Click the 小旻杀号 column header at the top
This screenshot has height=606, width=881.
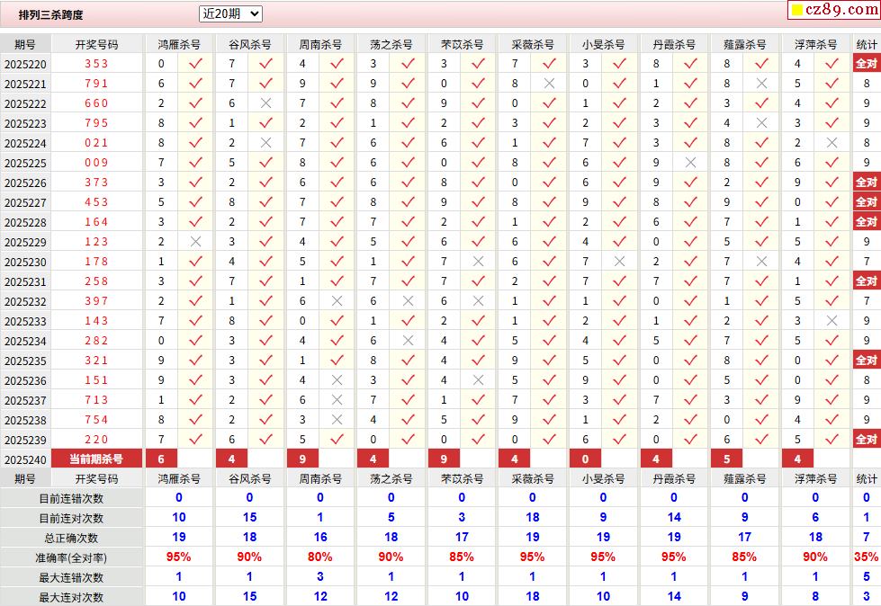click(604, 44)
